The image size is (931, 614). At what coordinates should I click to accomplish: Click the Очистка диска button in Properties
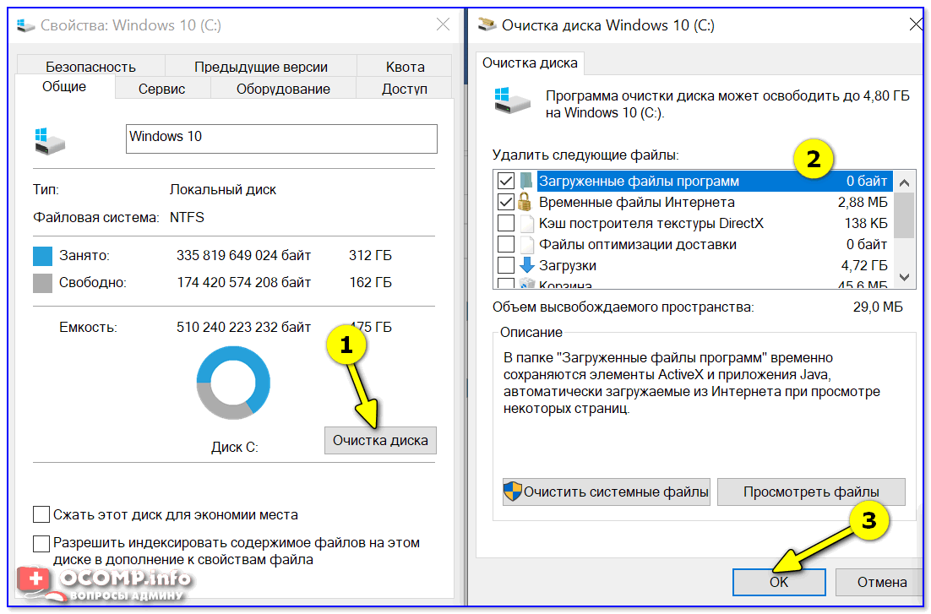[x=380, y=440]
